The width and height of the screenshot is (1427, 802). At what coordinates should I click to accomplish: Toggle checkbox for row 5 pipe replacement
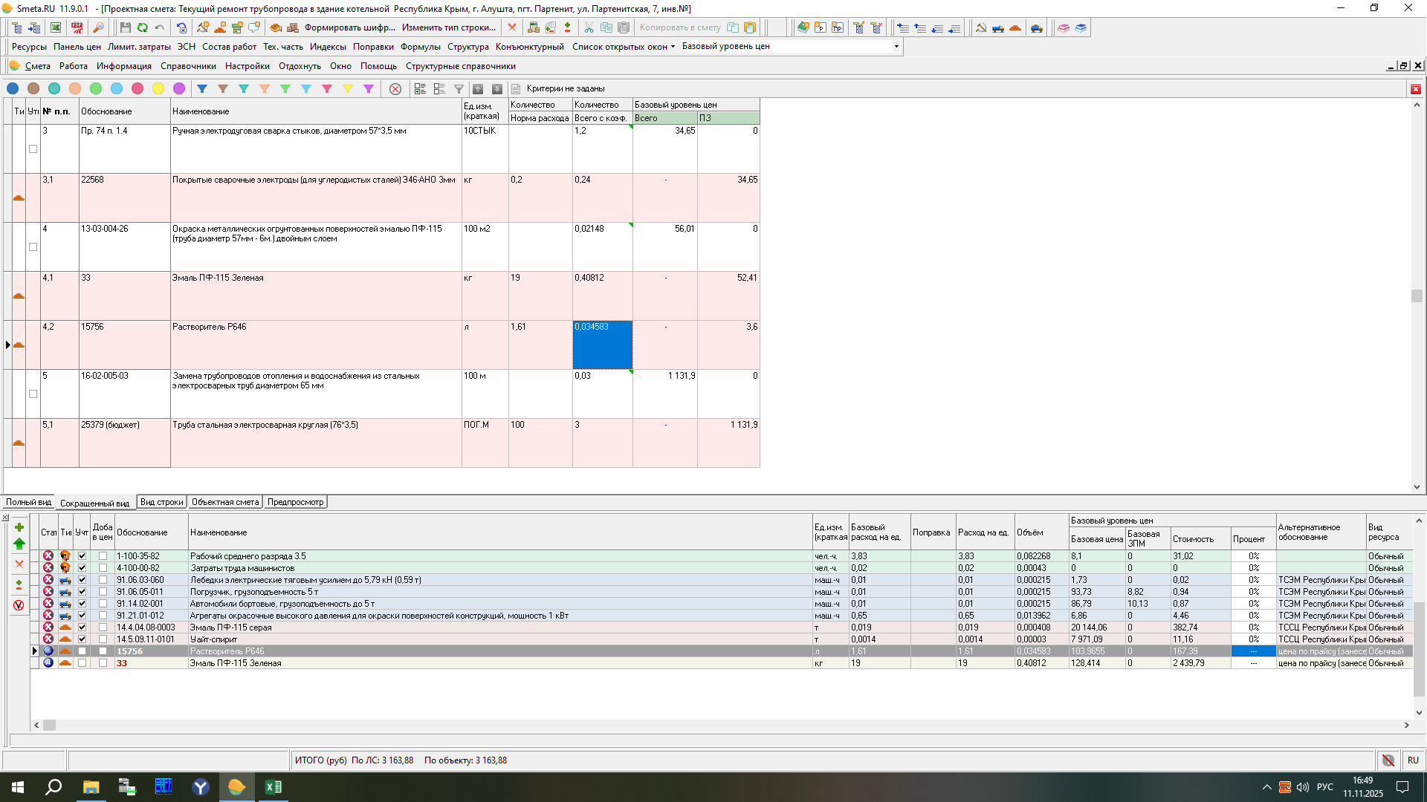(x=33, y=394)
